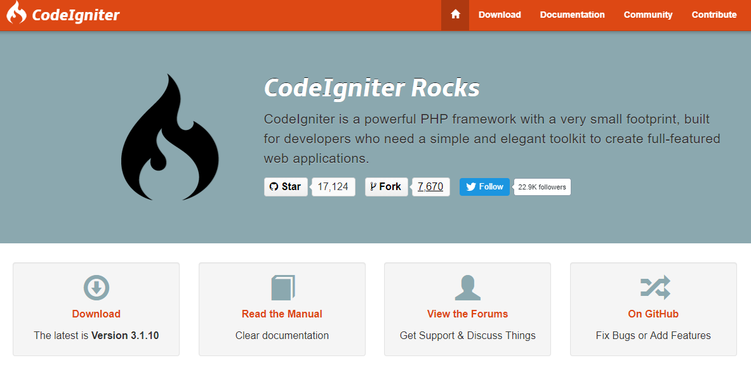The image size is (751, 365).
Task: Click the 'Clear documentation' text
Action: pyautogui.click(x=282, y=335)
